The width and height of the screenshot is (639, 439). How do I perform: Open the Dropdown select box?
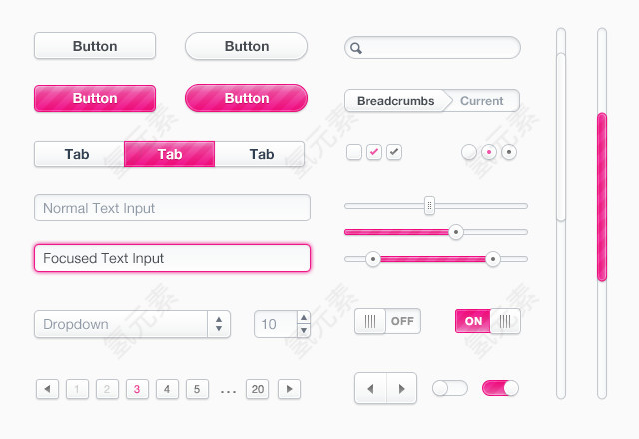tap(132, 324)
